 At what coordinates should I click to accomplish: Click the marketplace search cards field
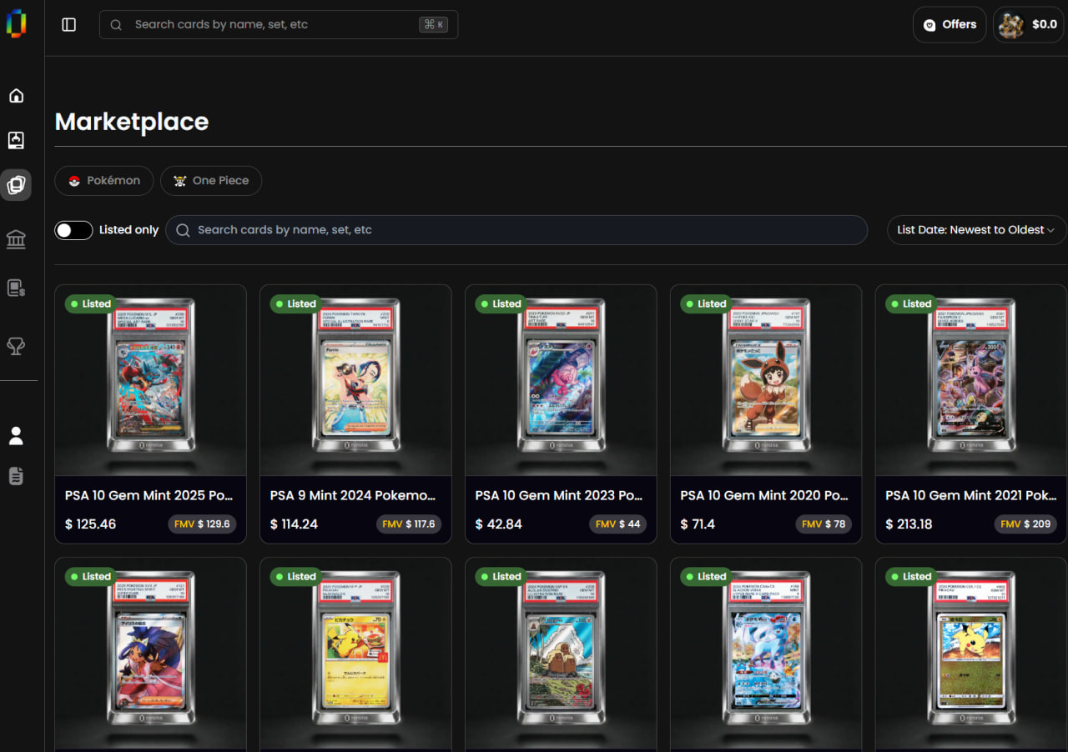pyautogui.click(x=516, y=230)
